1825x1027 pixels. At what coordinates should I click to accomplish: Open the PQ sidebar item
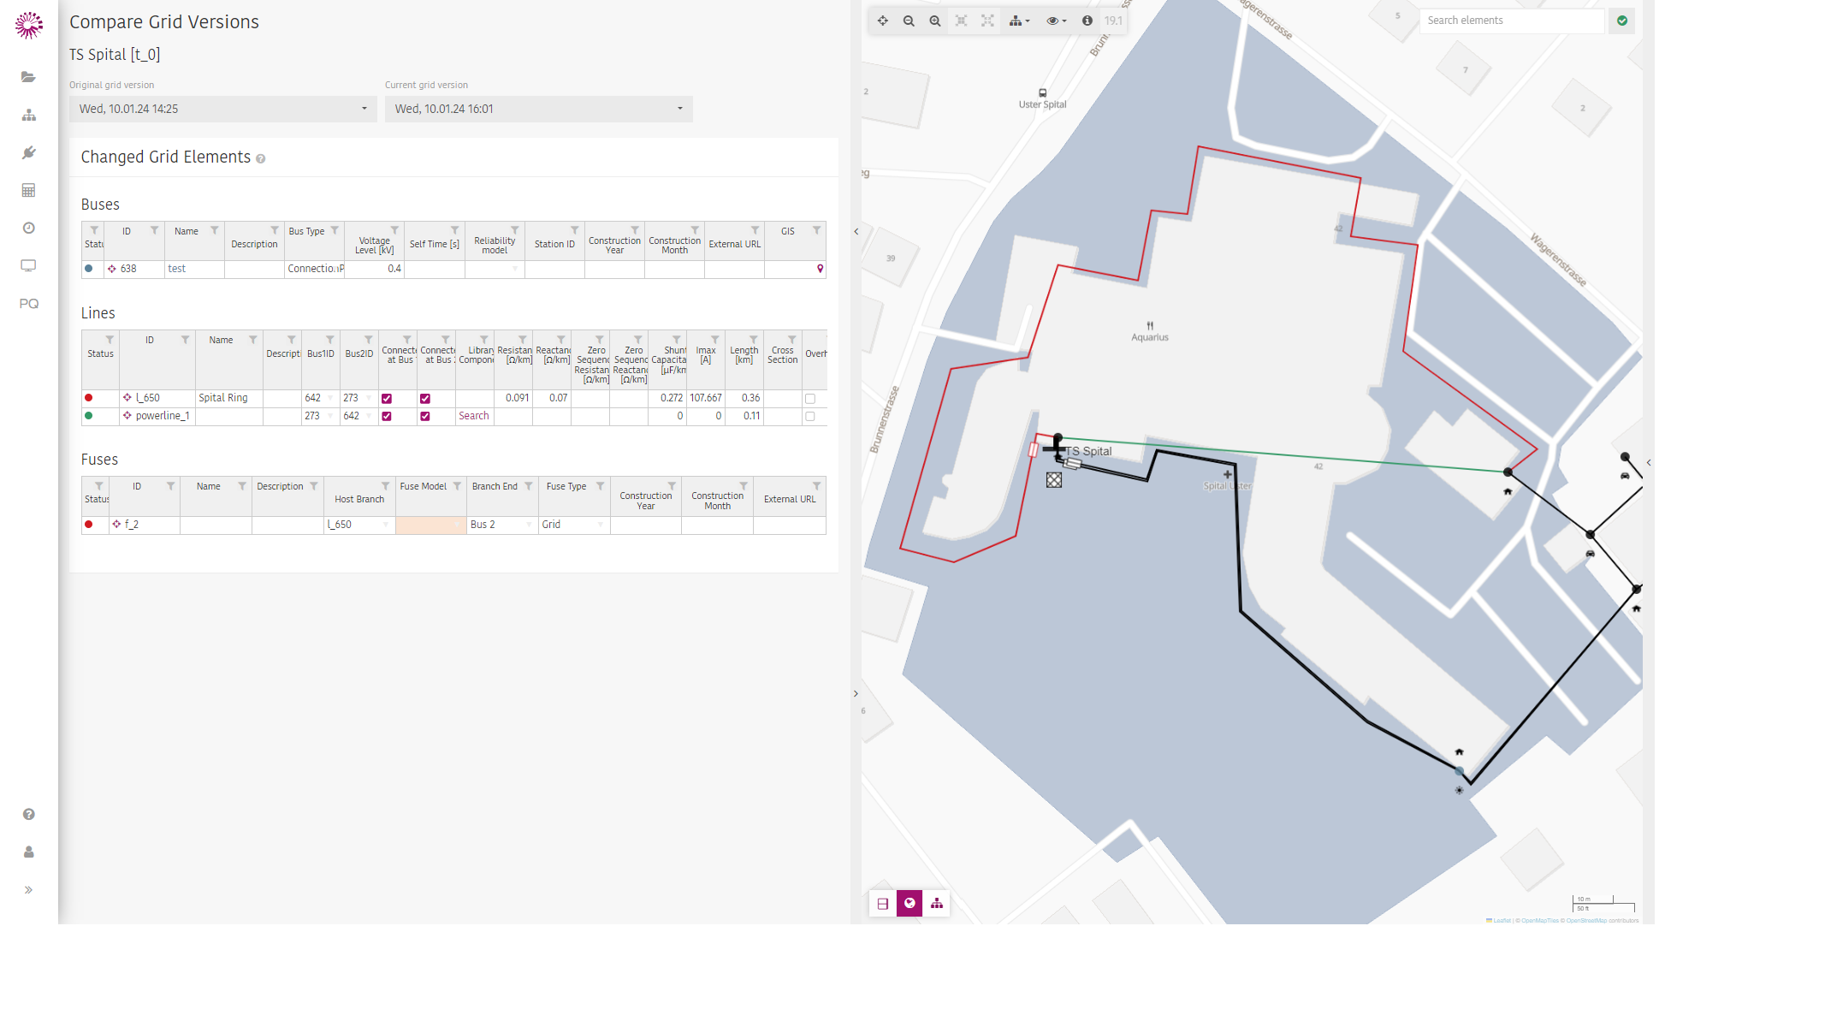click(28, 304)
